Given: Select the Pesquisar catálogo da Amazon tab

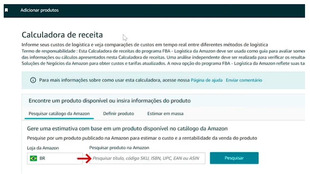Looking at the screenshot, I should (59, 114).
